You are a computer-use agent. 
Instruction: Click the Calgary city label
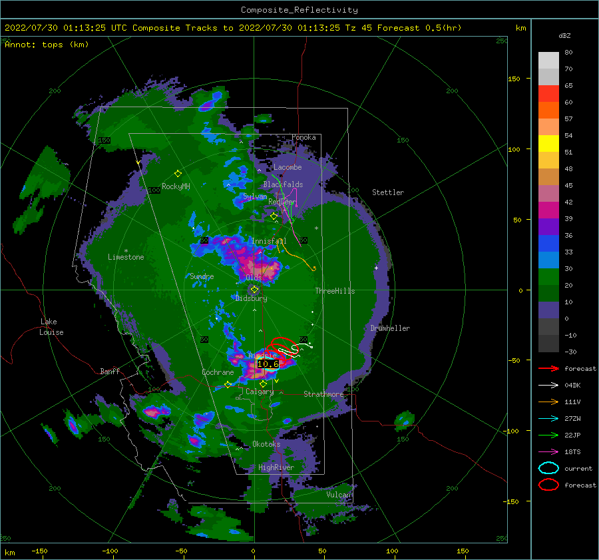pos(260,392)
